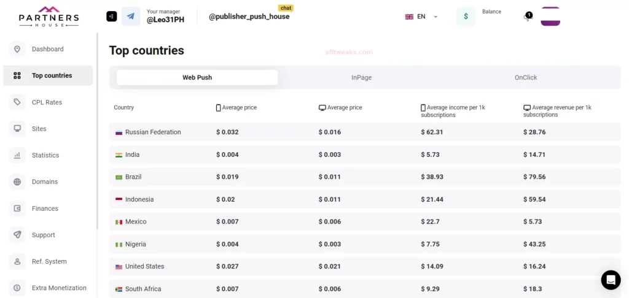Select the India row name
629x298 pixels.
pyautogui.click(x=133, y=155)
